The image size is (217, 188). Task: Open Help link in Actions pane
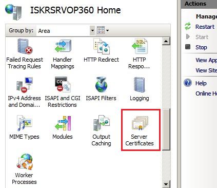(x=201, y=83)
